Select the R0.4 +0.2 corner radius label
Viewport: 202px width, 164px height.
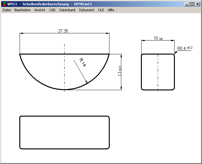(x=185, y=48)
